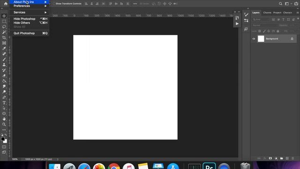This screenshot has height=169, width=300.
Task: Open the Edit Toolbar three-dots button
Action: coord(4,130)
